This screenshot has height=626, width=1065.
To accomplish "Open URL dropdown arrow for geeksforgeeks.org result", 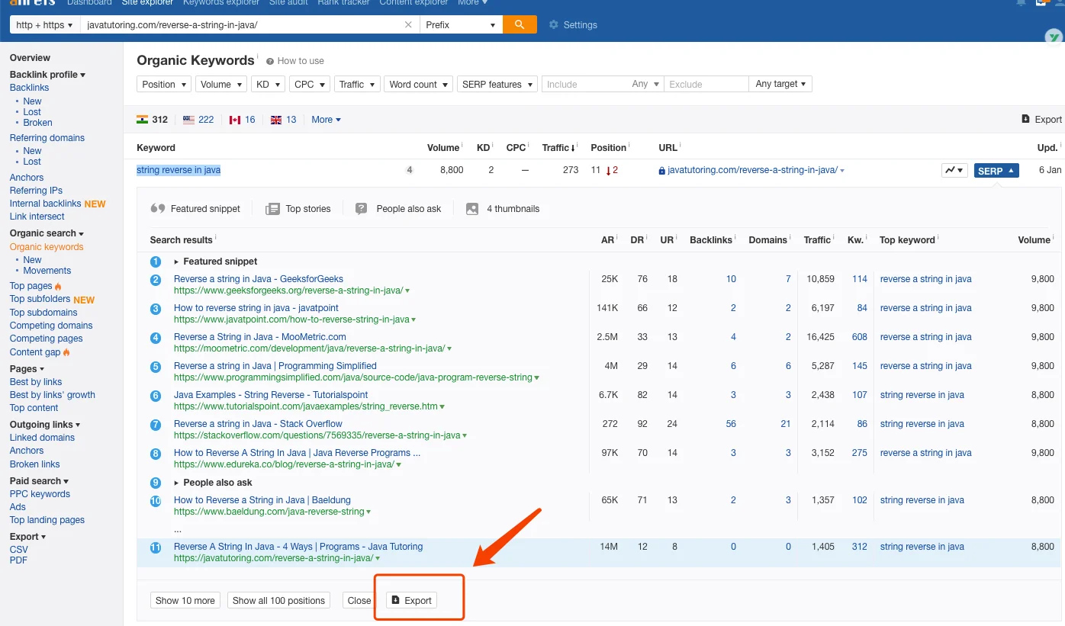I will (x=407, y=291).
